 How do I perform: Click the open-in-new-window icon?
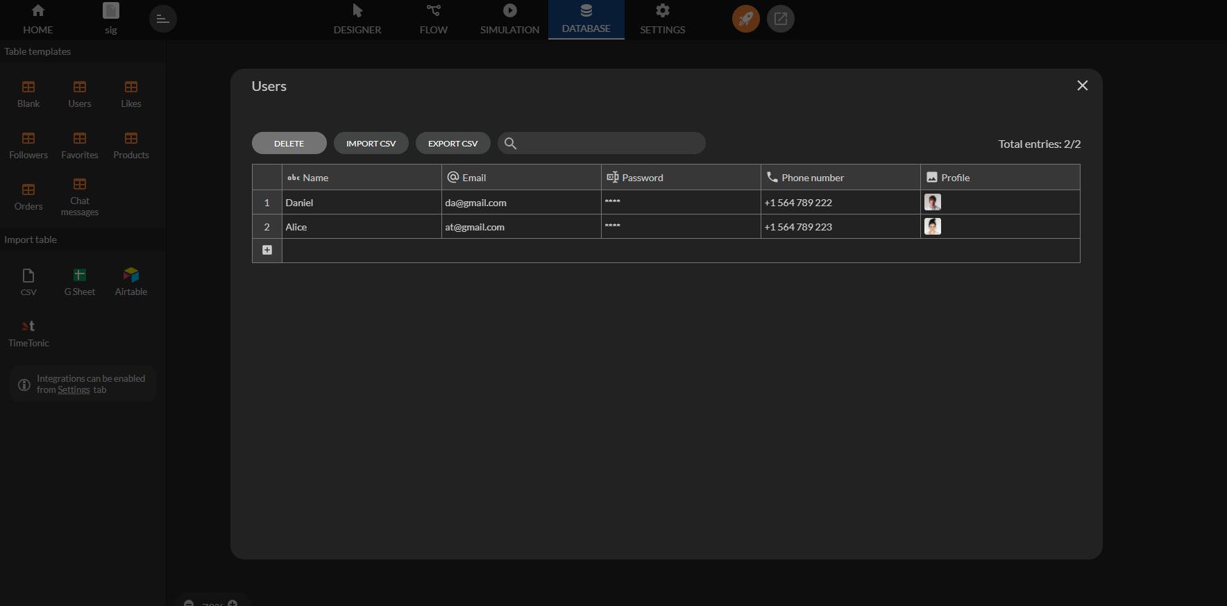pos(781,19)
